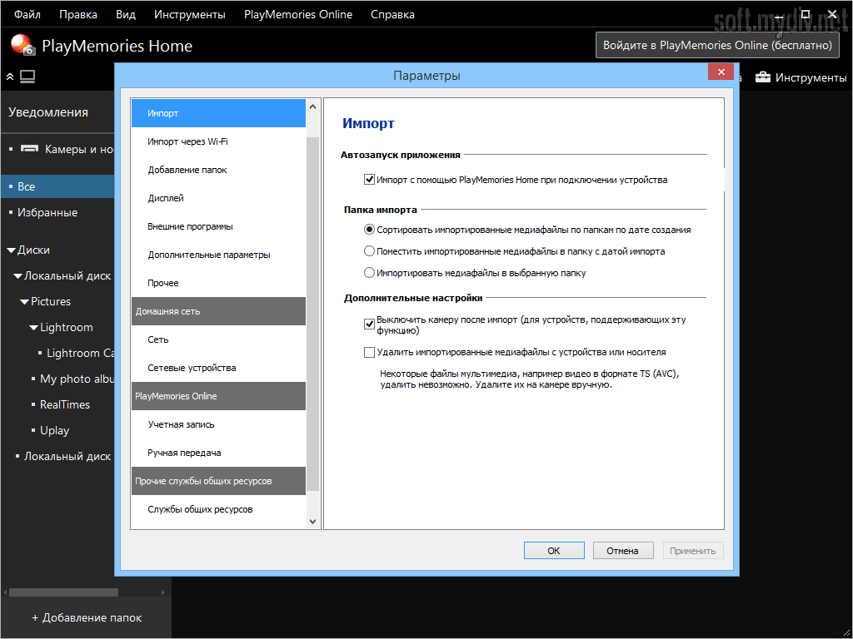This screenshot has width=853, height=639.
Task: Click the PlayMemories Online section header in list
Action: [x=218, y=395]
